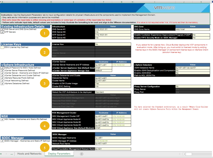Screen dimensions: 213x158
Task: Click the yellow step 1 circle
Action: coord(45,33)
